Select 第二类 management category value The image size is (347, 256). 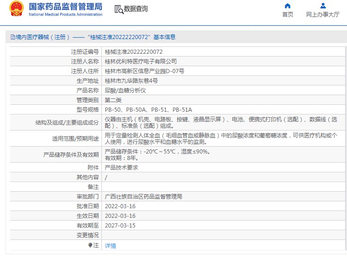[113, 100]
